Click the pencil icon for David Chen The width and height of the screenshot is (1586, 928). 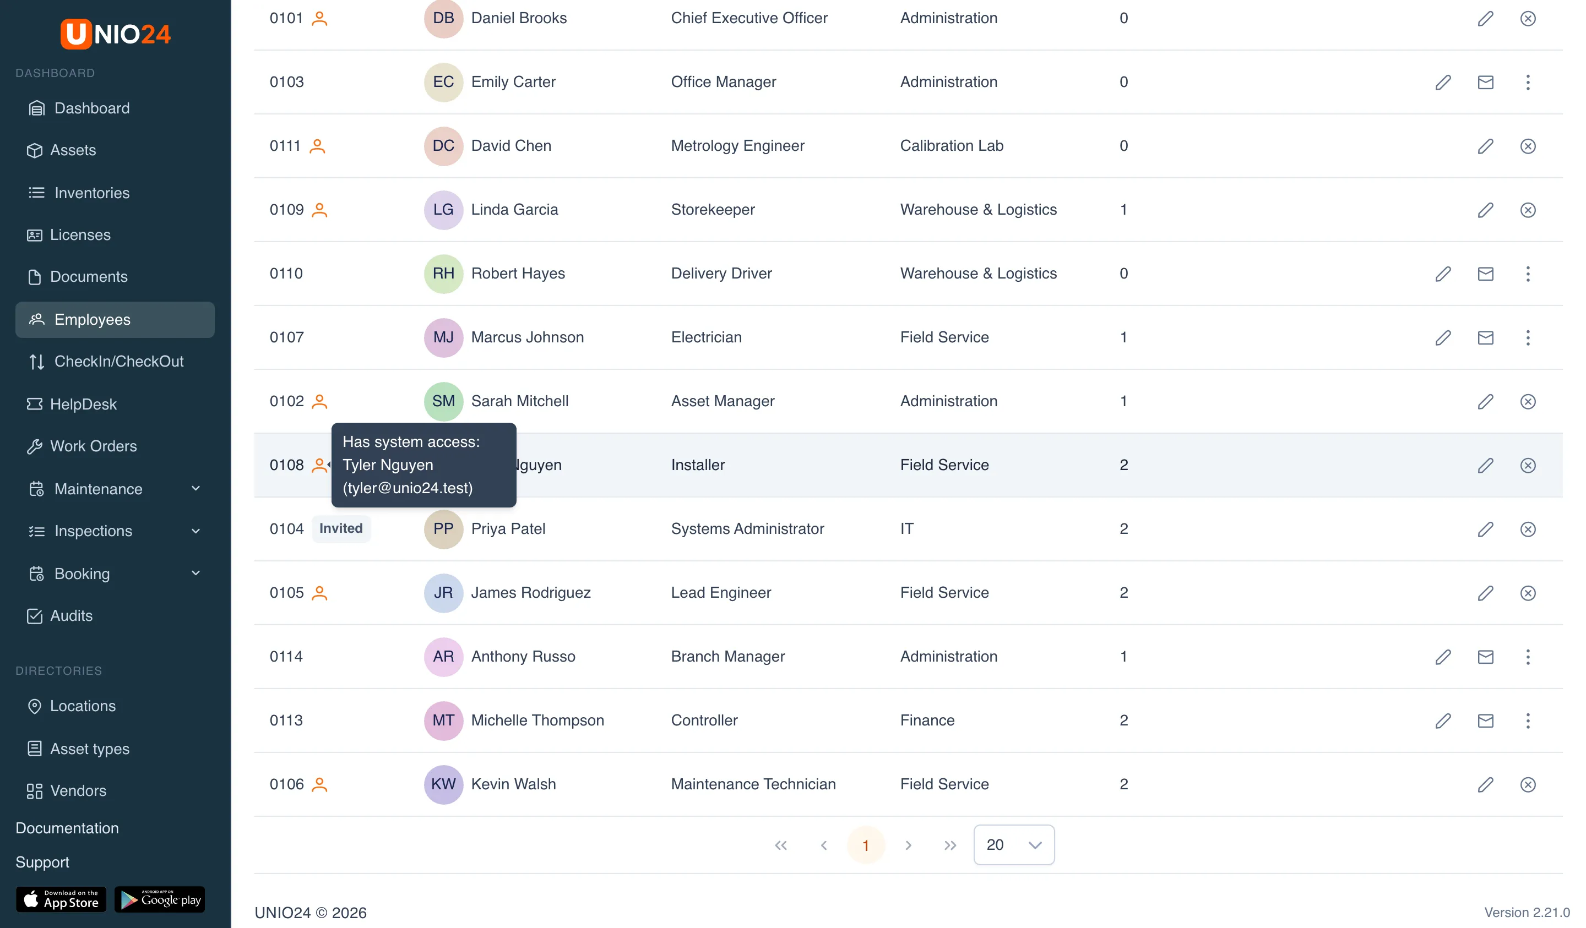coord(1485,146)
